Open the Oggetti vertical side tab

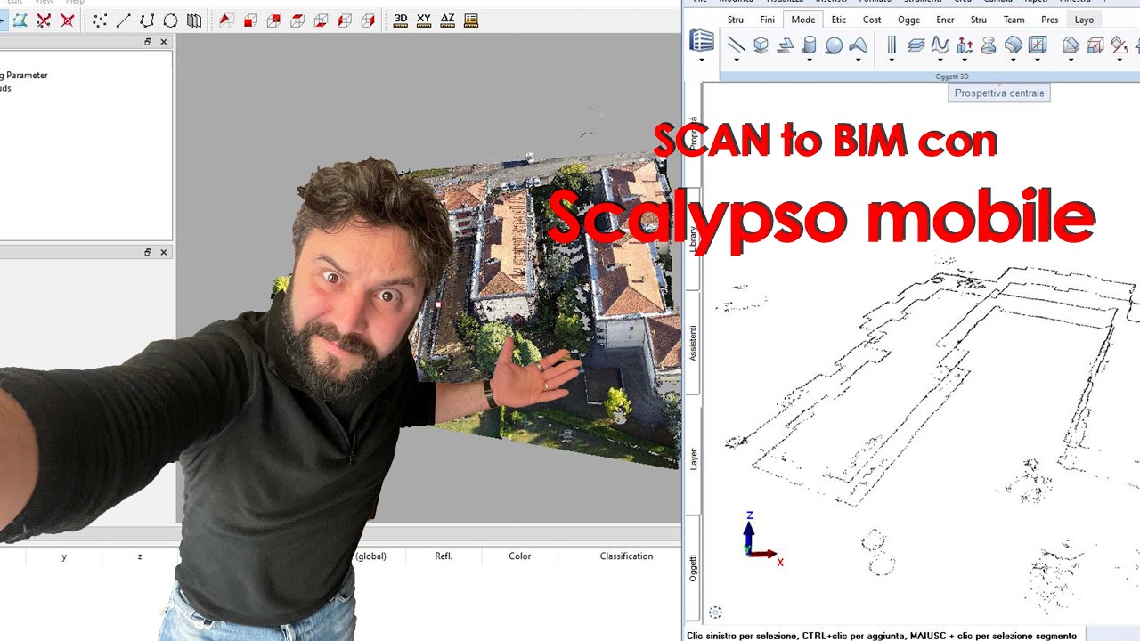694,568
